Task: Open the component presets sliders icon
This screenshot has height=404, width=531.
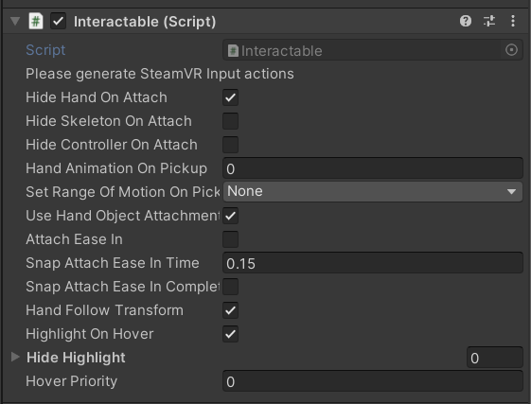Action: point(489,21)
